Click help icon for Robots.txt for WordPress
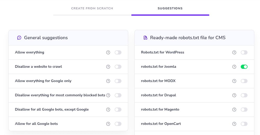Screen dimensions: 260x135 point(234,52)
